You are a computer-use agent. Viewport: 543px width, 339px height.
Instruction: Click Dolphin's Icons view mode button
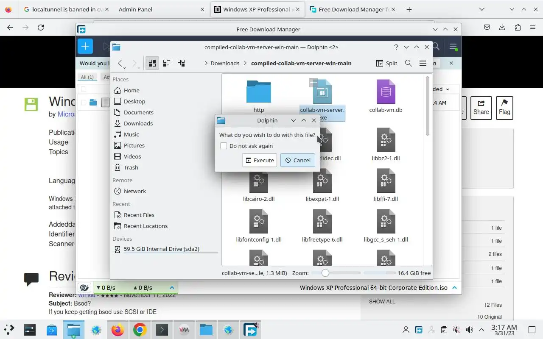click(x=152, y=63)
